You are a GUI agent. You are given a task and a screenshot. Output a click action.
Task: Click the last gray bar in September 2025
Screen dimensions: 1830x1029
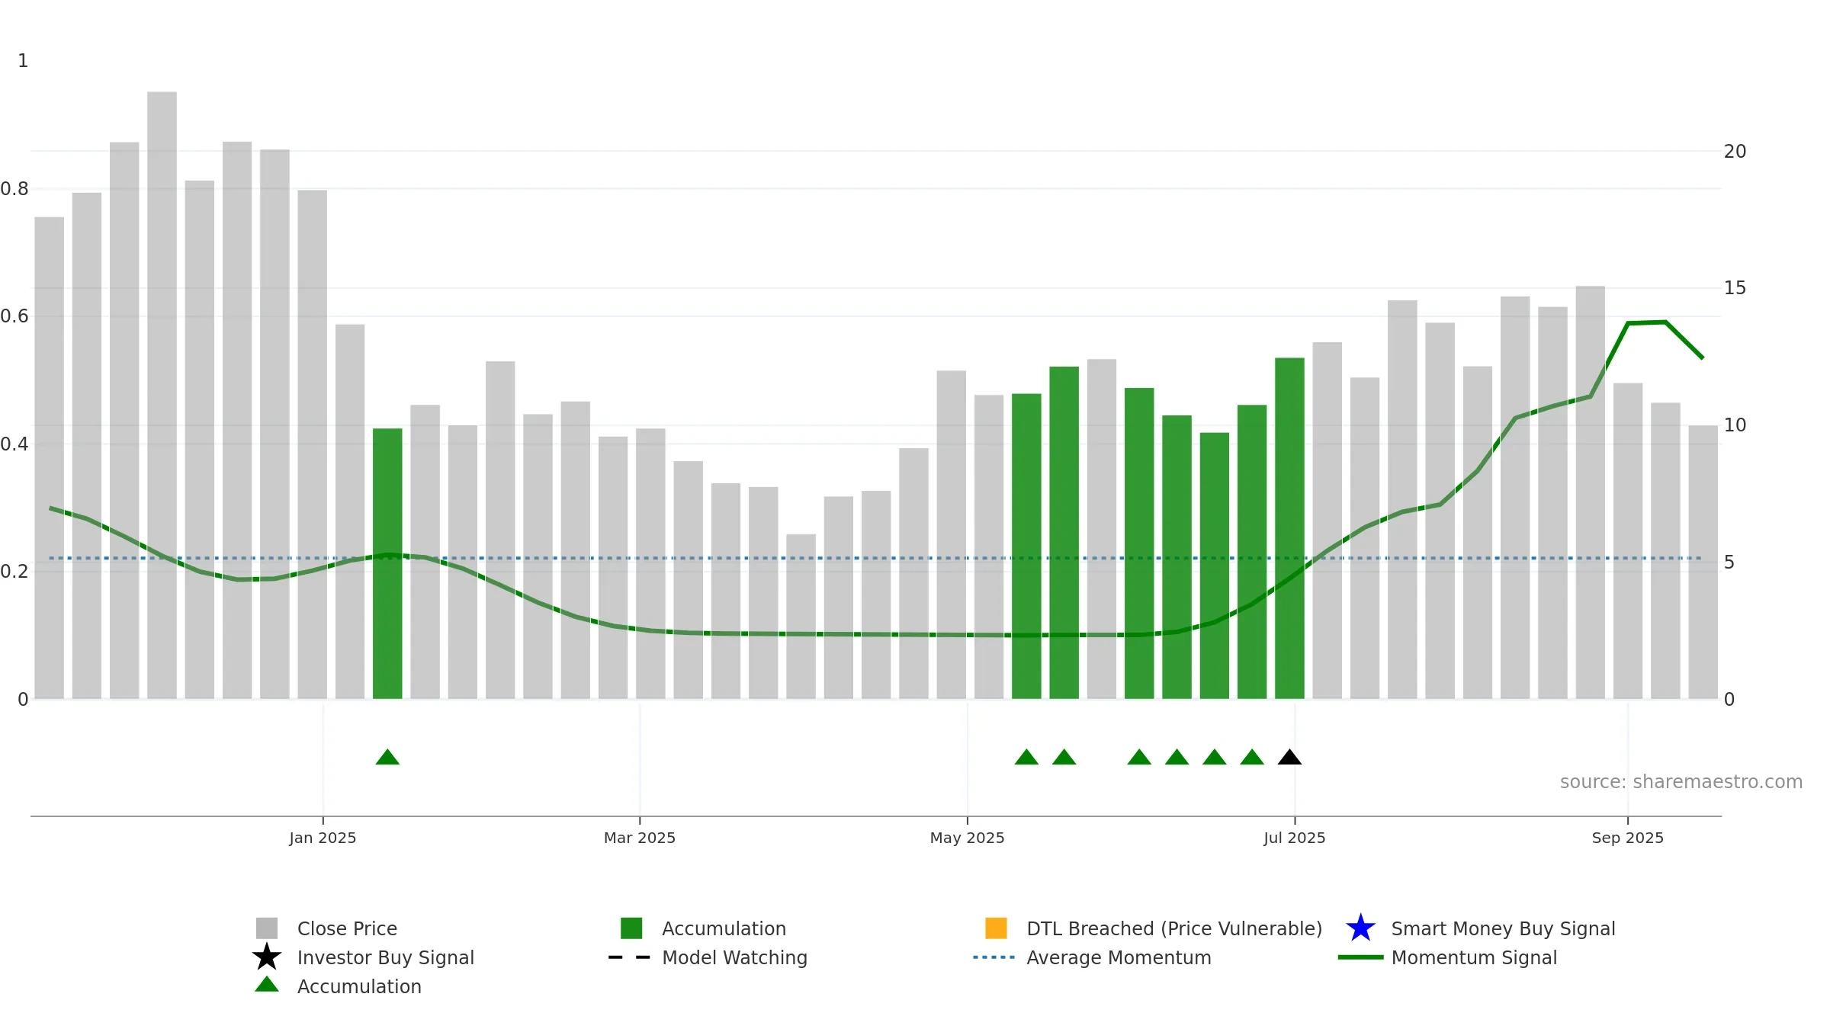click(x=1703, y=562)
